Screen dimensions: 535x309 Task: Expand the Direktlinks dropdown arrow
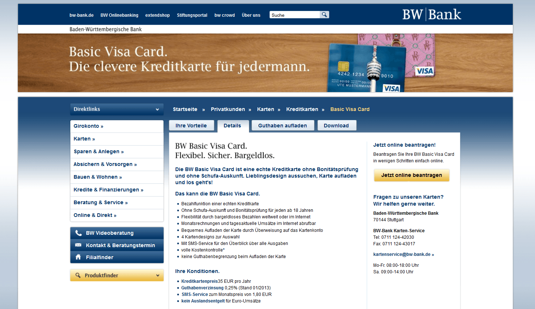coord(157,109)
